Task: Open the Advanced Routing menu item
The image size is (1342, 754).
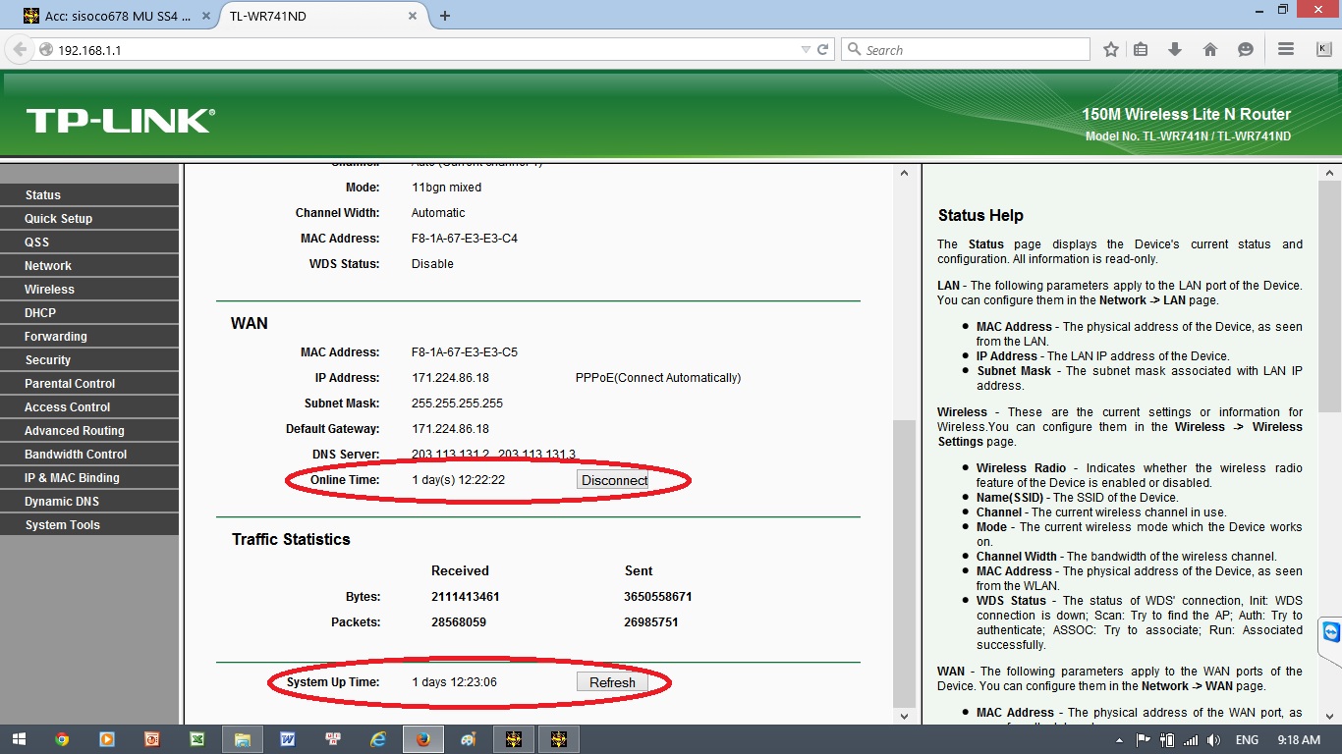Action: coord(89,430)
